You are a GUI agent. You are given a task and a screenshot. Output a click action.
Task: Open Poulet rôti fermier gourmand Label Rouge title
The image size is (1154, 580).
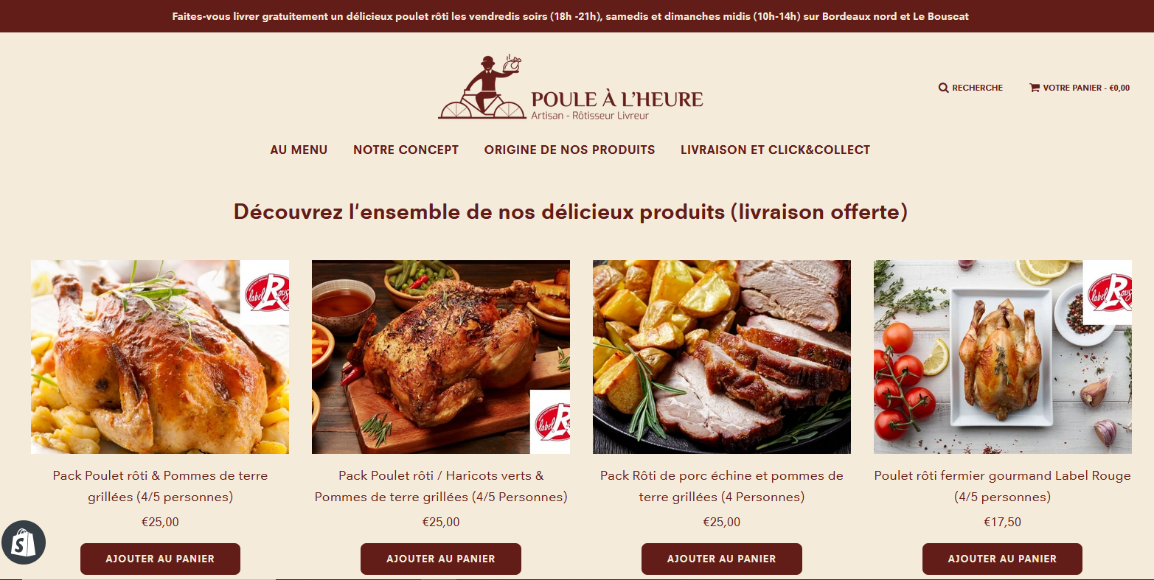1003,486
